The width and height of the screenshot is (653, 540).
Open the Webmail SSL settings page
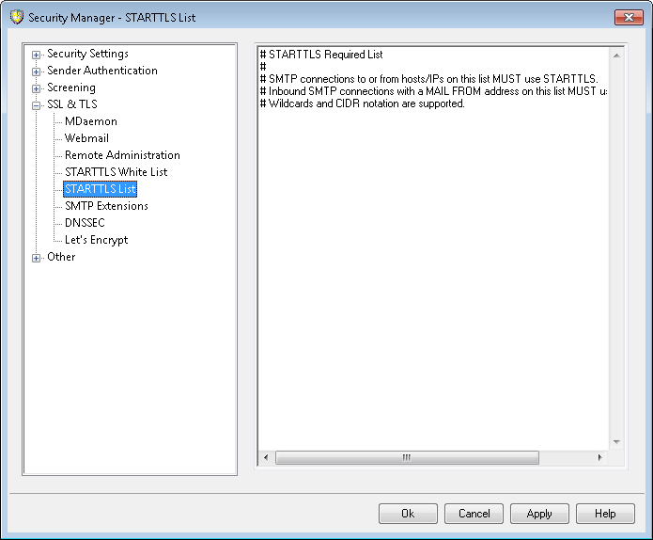pyautogui.click(x=86, y=138)
